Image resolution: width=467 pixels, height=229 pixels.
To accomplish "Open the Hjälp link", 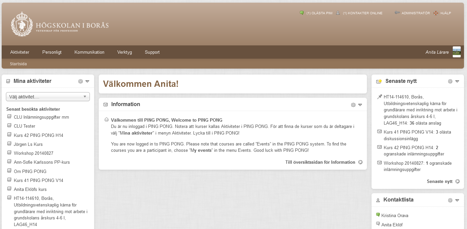I will [446, 13].
